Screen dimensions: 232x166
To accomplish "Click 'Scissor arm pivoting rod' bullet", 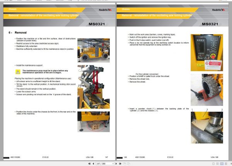I will (43, 94).
